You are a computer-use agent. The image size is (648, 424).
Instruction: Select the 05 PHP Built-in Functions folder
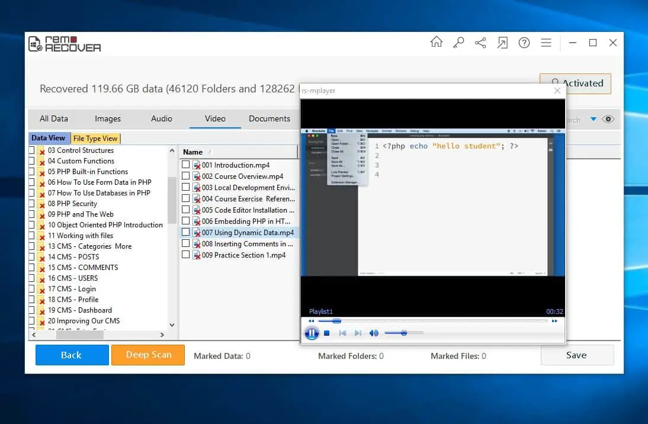[88, 172]
